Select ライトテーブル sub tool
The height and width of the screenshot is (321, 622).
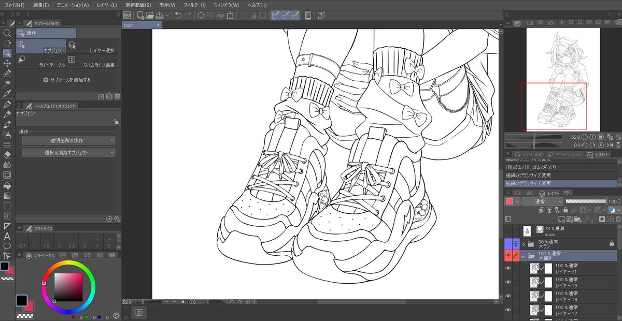41,61
